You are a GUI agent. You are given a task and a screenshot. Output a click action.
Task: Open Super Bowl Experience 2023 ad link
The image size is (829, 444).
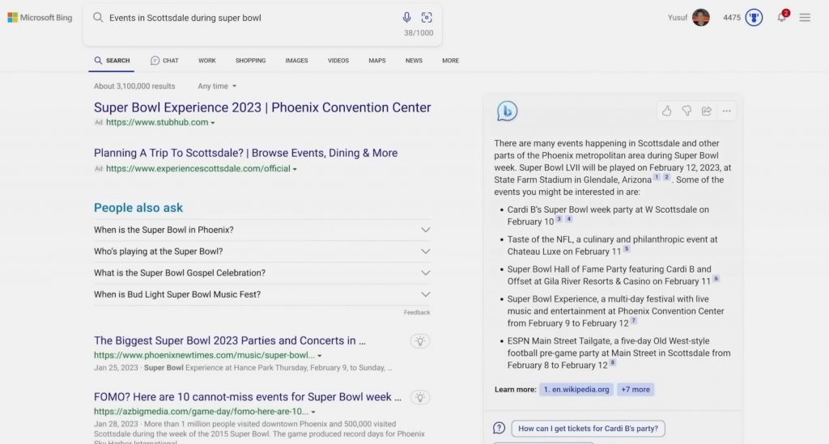click(x=262, y=108)
